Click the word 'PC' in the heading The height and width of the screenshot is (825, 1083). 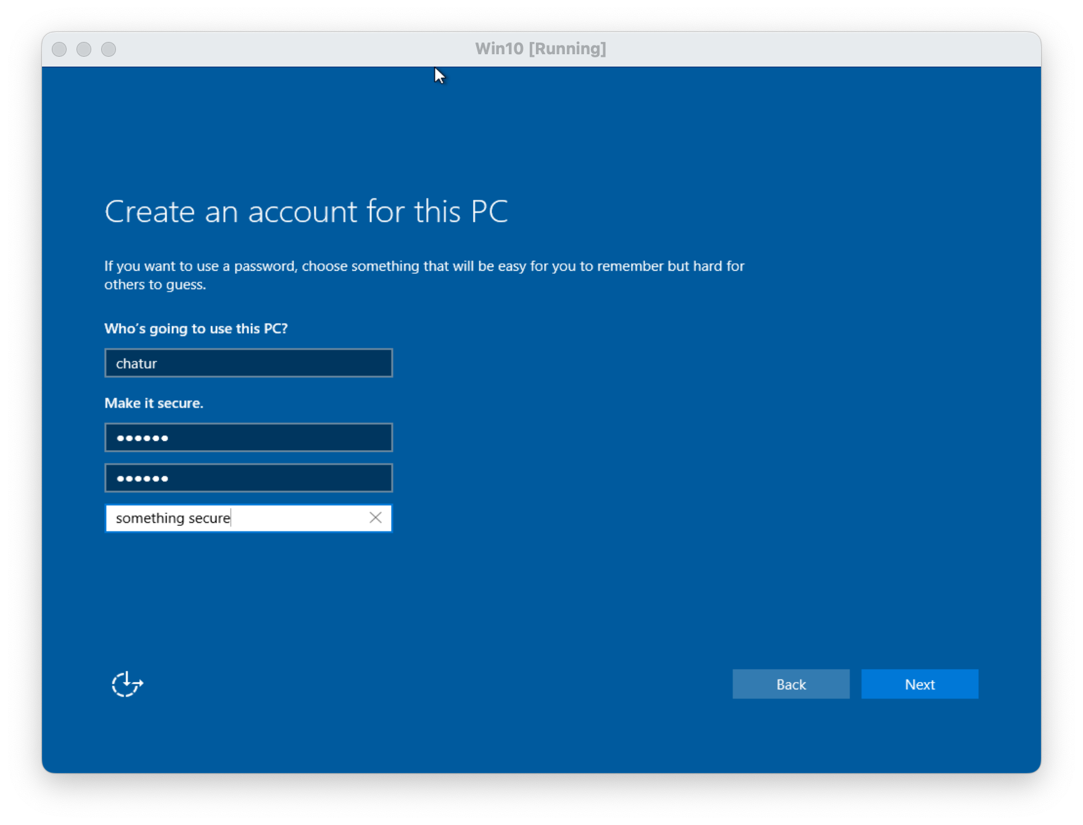coord(489,211)
